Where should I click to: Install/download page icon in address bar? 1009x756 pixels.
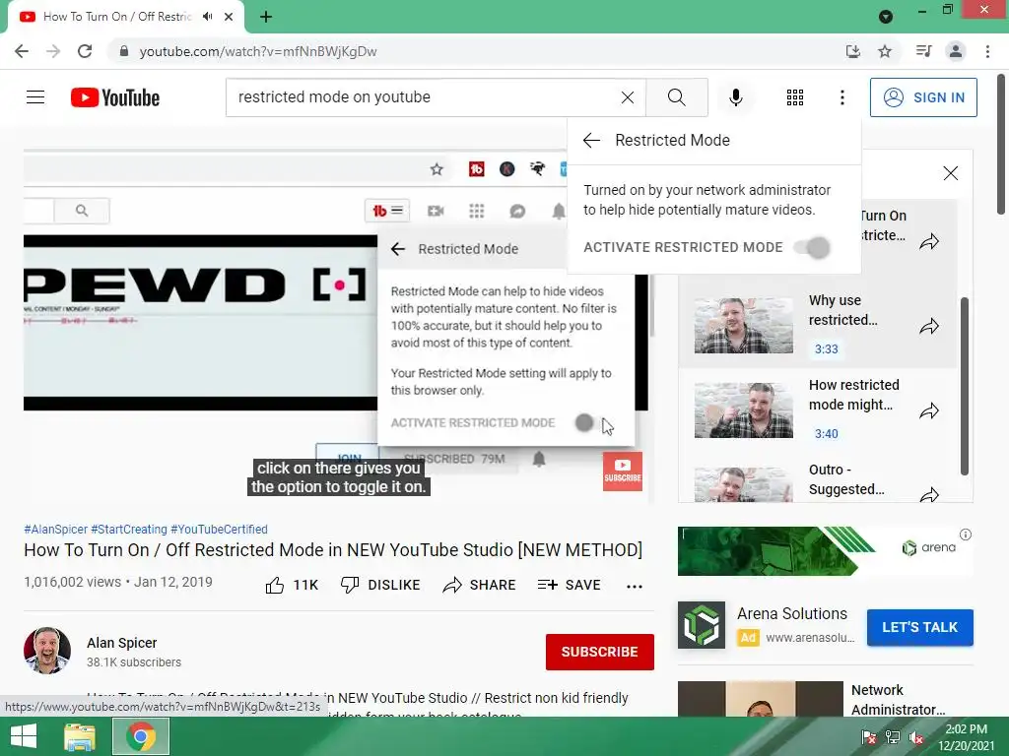click(x=852, y=51)
